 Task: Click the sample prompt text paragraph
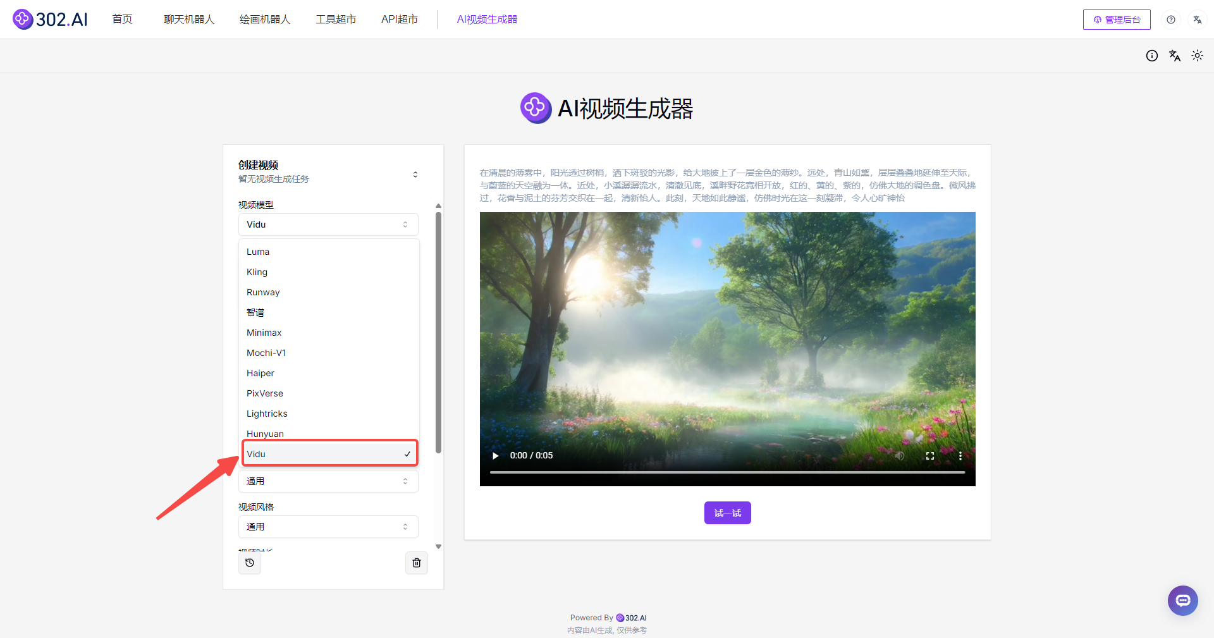point(727,185)
